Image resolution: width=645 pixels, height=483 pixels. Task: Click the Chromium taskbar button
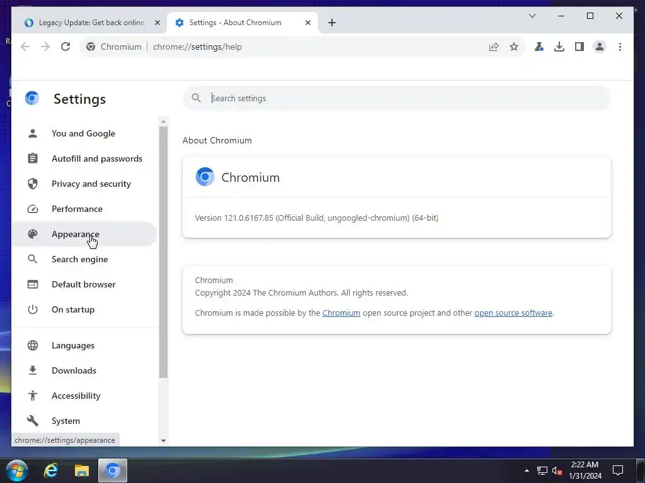pyautogui.click(x=113, y=470)
